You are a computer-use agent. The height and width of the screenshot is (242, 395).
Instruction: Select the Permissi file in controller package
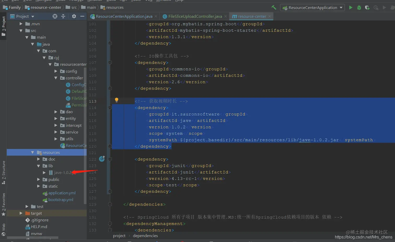coord(76,105)
